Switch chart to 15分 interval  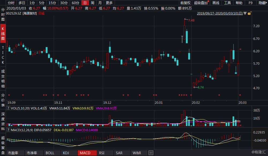pos(52,3)
